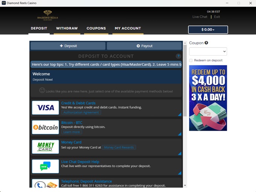Go to the Coupons tab
The width and height of the screenshot is (256, 192).
(96, 28)
